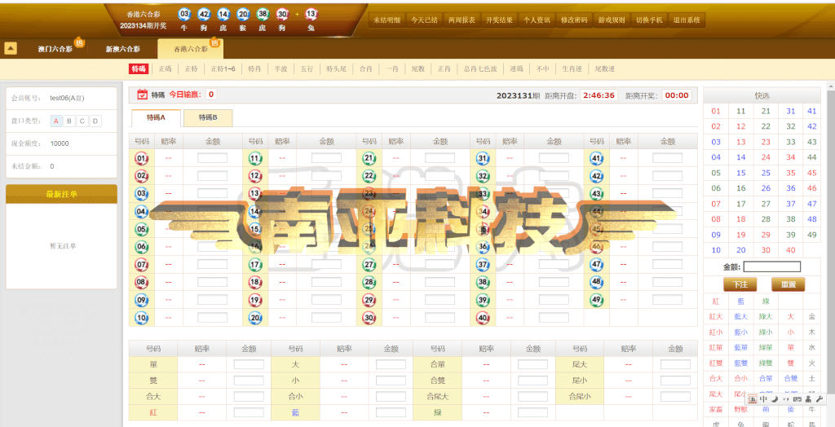This screenshot has width=835, height=427.
Task: Click 退出系统 to log out
Action: pyautogui.click(x=687, y=20)
